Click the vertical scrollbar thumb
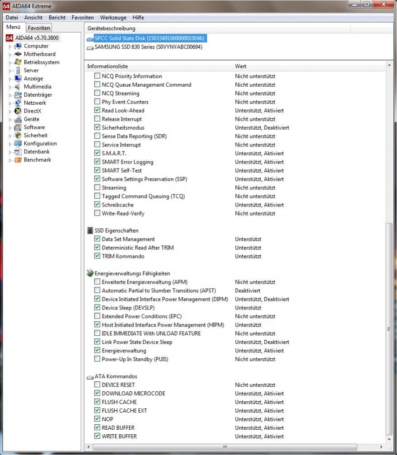 click(389, 328)
